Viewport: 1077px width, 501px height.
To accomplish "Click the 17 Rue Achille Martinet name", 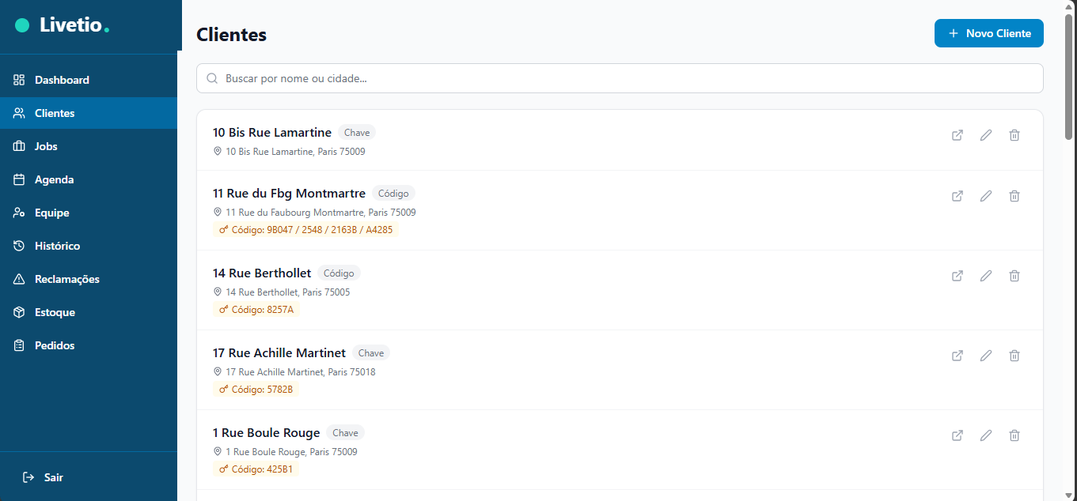I will (x=279, y=352).
